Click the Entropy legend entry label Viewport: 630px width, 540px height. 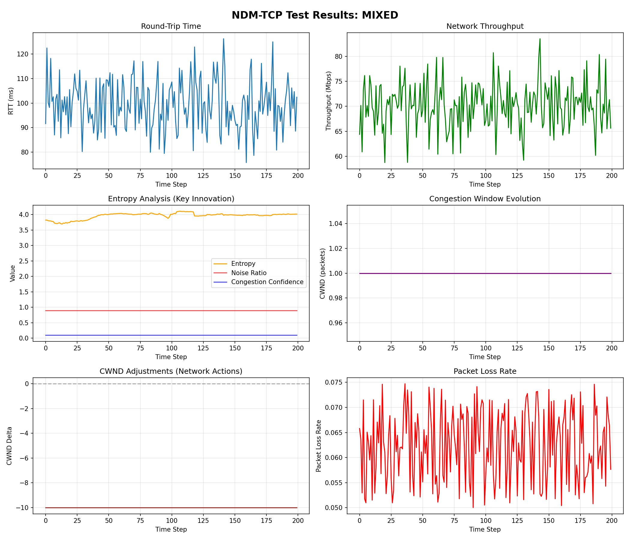pyautogui.click(x=243, y=264)
